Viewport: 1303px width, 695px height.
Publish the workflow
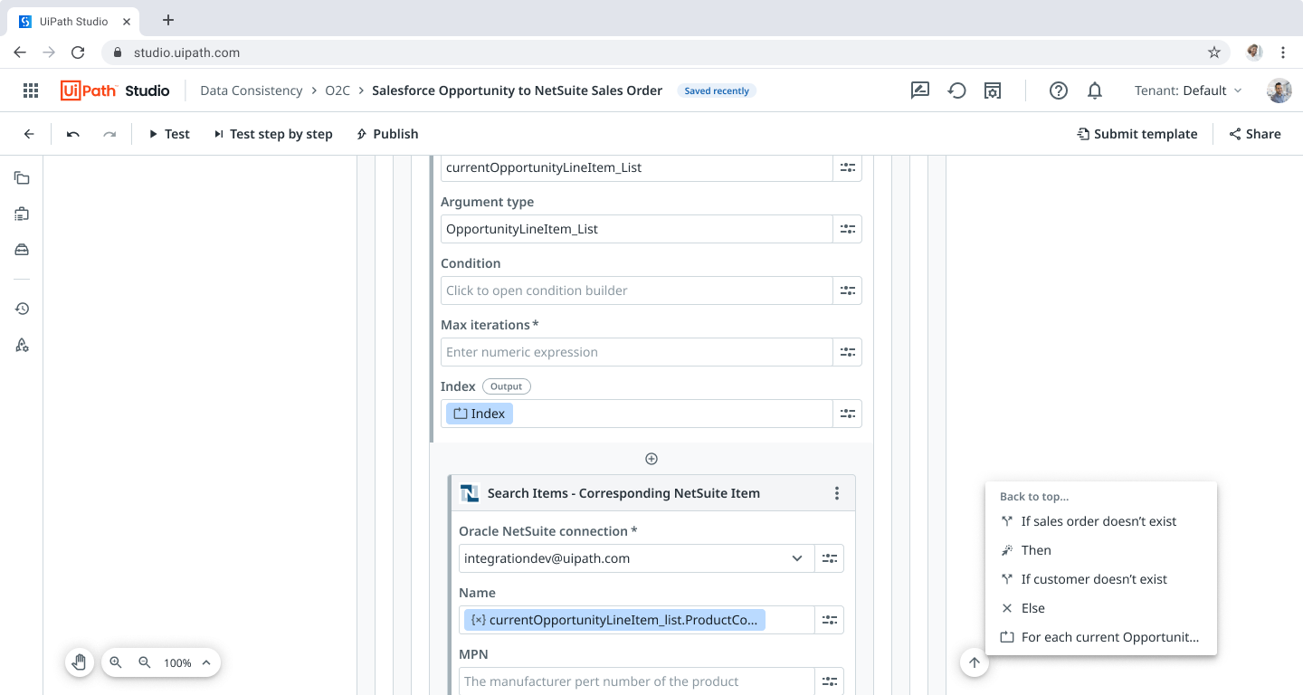[387, 134]
